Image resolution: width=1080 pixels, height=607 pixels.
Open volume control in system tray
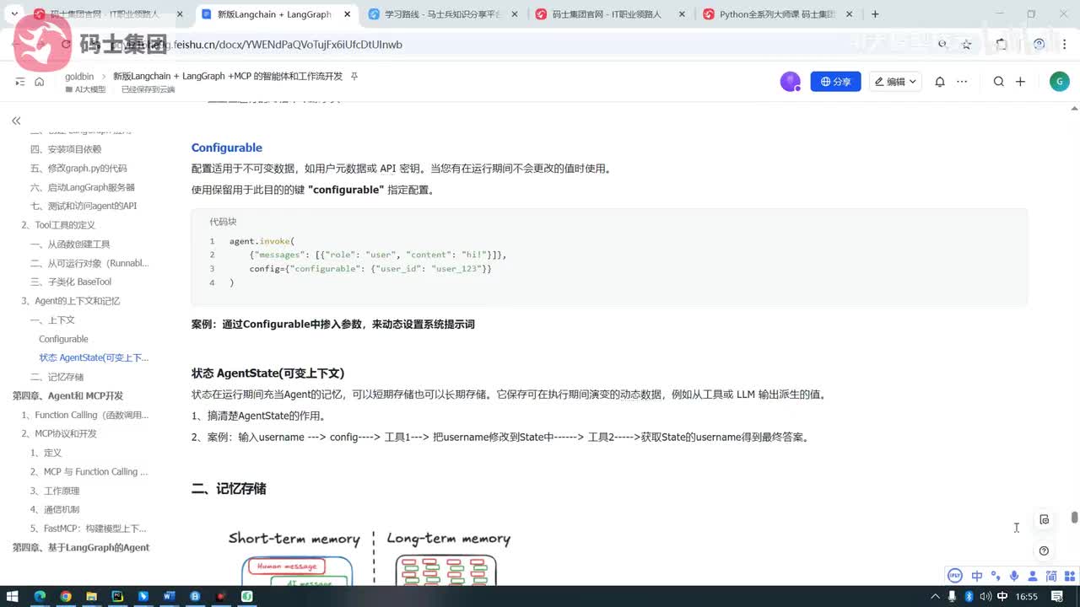tap(985, 597)
